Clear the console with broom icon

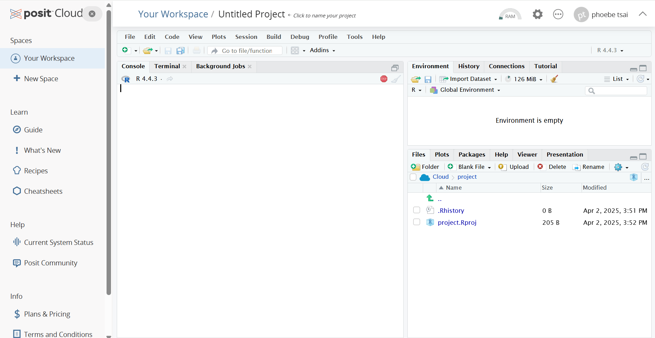[x=396, y=79]
